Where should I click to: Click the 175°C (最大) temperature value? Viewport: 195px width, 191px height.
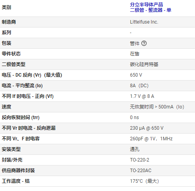coord(144,181)
